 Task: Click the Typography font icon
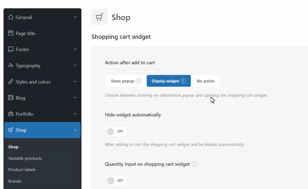tap(11, 65)
